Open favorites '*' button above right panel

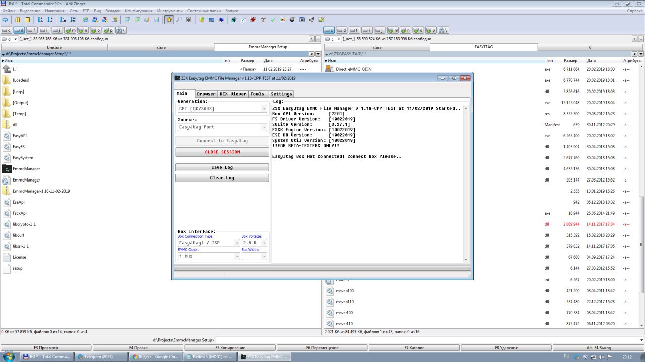coord(634,54)
